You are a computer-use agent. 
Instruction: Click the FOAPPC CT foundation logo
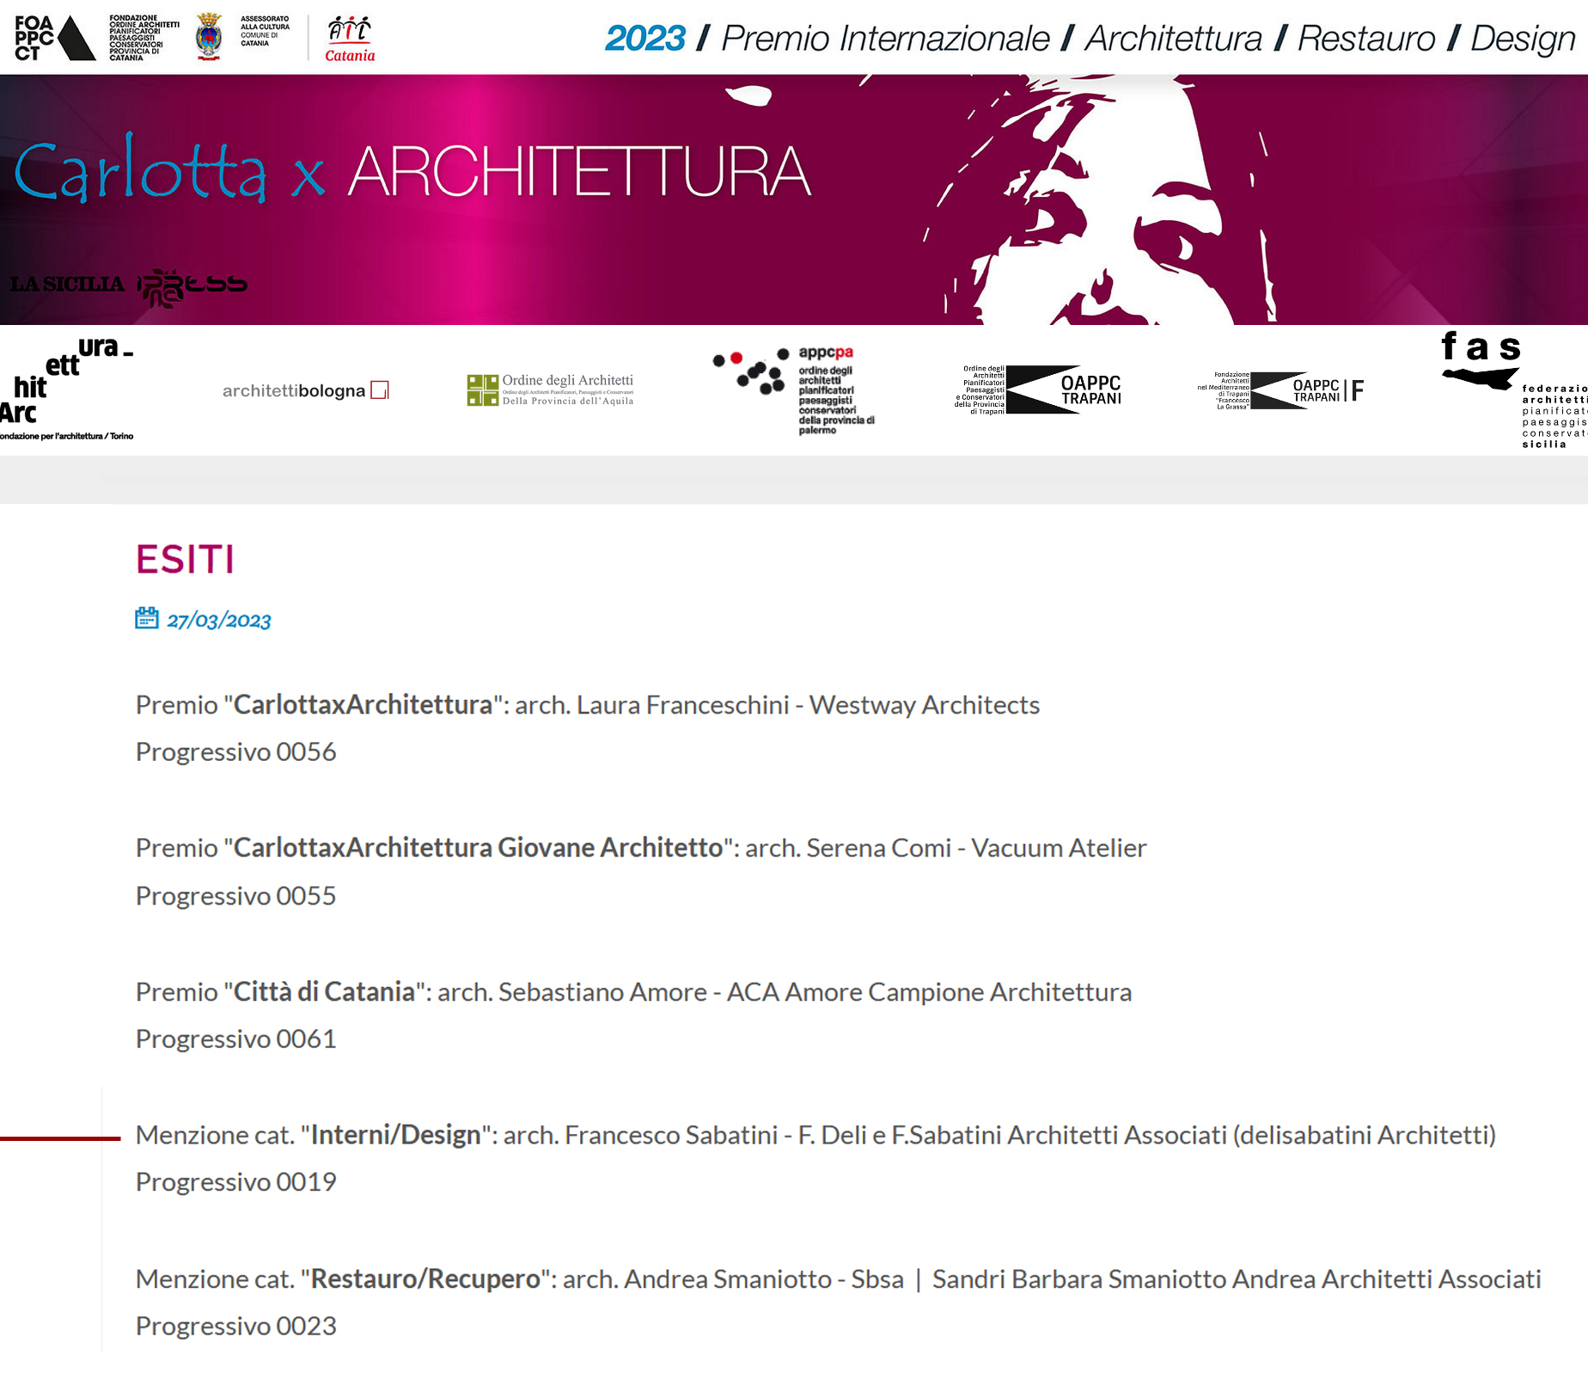tap(96, 38)
